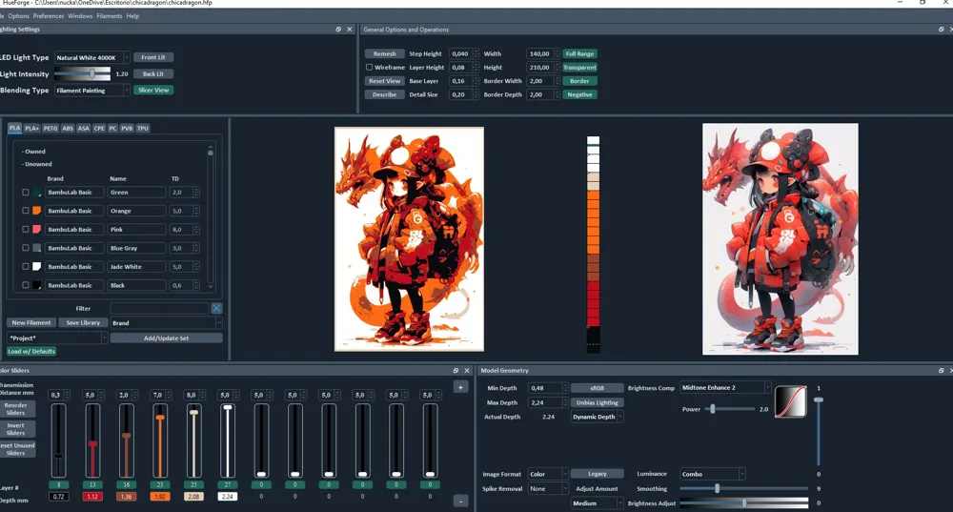
Task: Add a color slider with the plus icon
Action: 460,387
